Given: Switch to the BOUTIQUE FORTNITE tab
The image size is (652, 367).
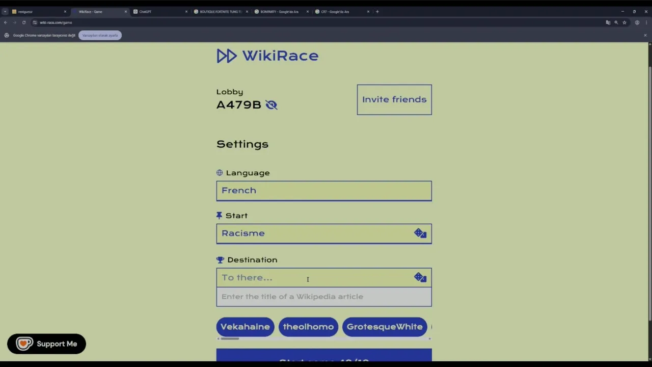Looking at the screenshot, I should click(221, 12).
